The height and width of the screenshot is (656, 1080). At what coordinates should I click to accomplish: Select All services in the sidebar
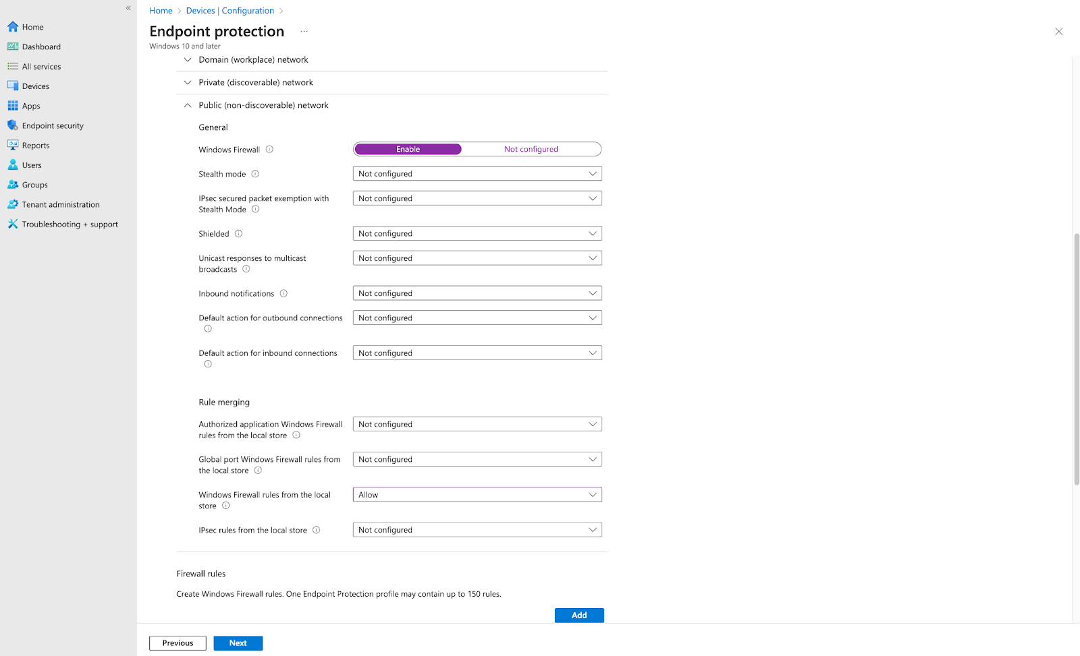click(x=41, y=66)
